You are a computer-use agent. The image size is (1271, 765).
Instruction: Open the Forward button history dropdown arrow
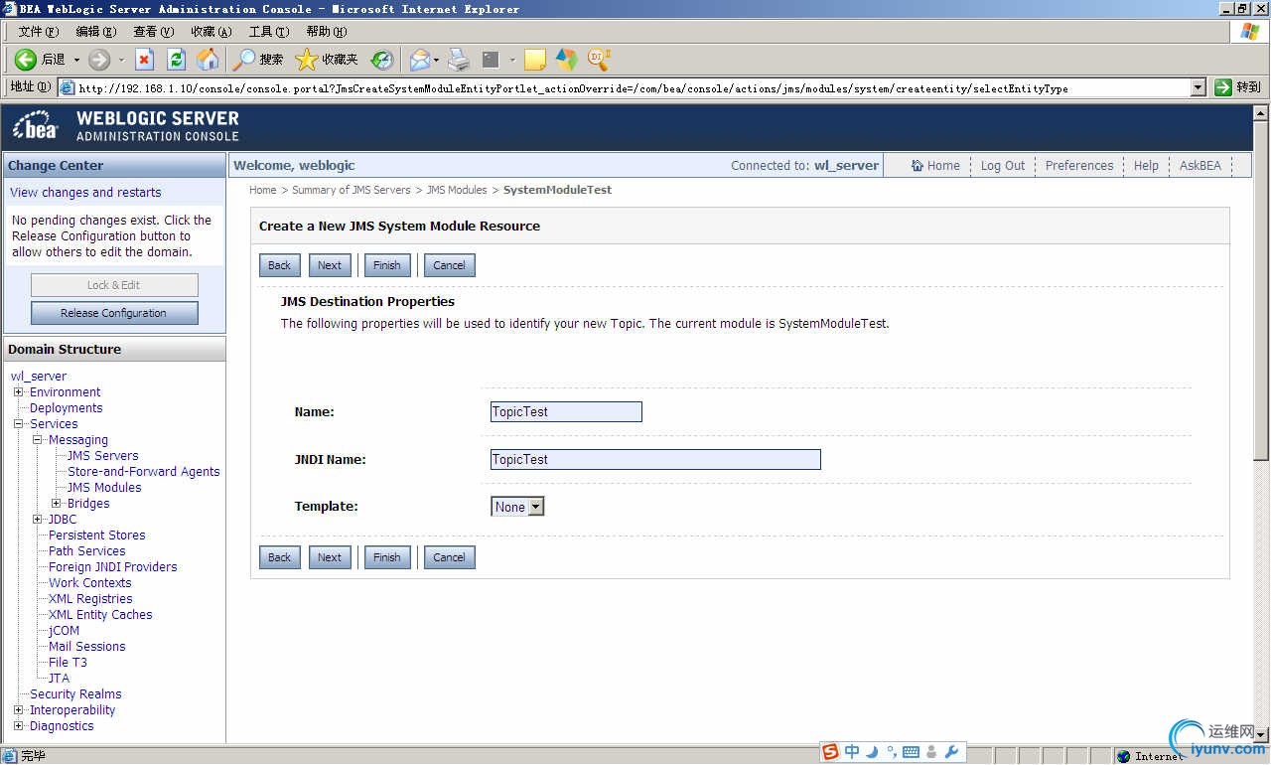click(x=121, y=60)
